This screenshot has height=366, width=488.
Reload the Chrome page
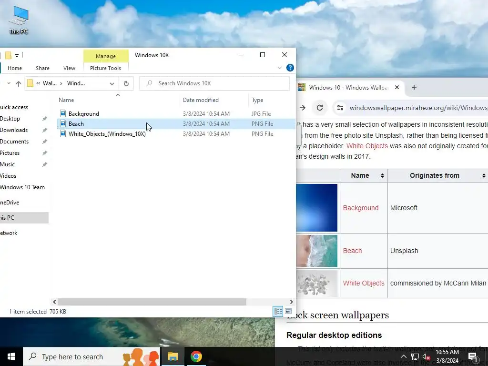pyautogui.click(x=320, y=108)
